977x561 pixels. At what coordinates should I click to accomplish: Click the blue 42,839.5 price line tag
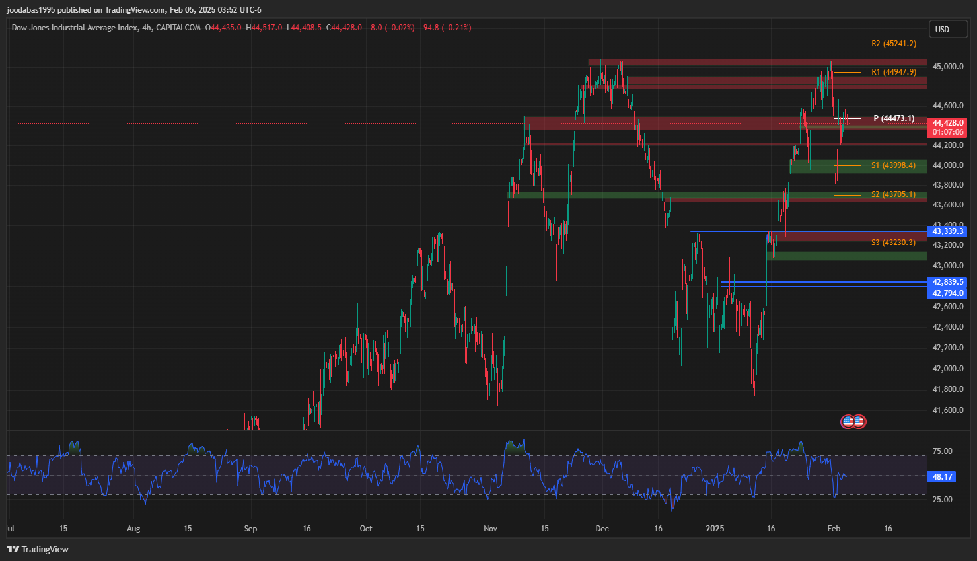point(947,282)
